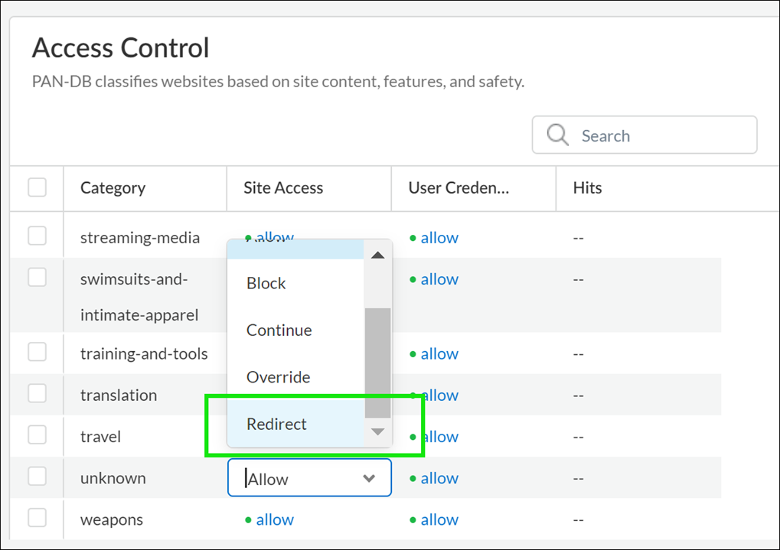
Task: Click the Hits value for weapons row
Action: 578,519
